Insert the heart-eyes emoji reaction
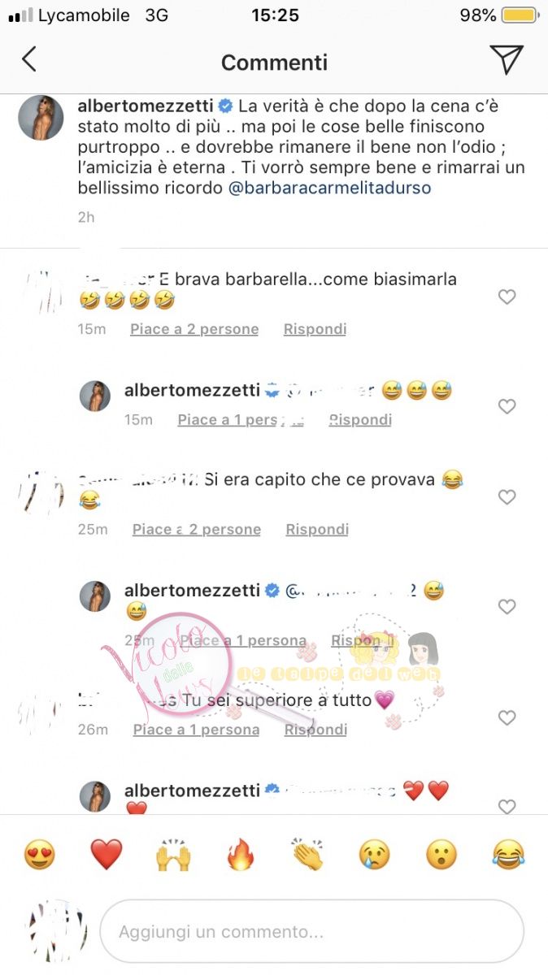This screenshot has height=975, width=548. (39, 855)
